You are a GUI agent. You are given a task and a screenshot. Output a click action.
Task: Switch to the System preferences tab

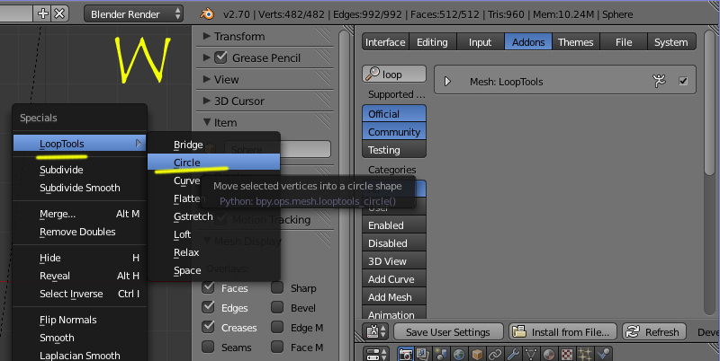pyautogui.click(x=671, y=42)
